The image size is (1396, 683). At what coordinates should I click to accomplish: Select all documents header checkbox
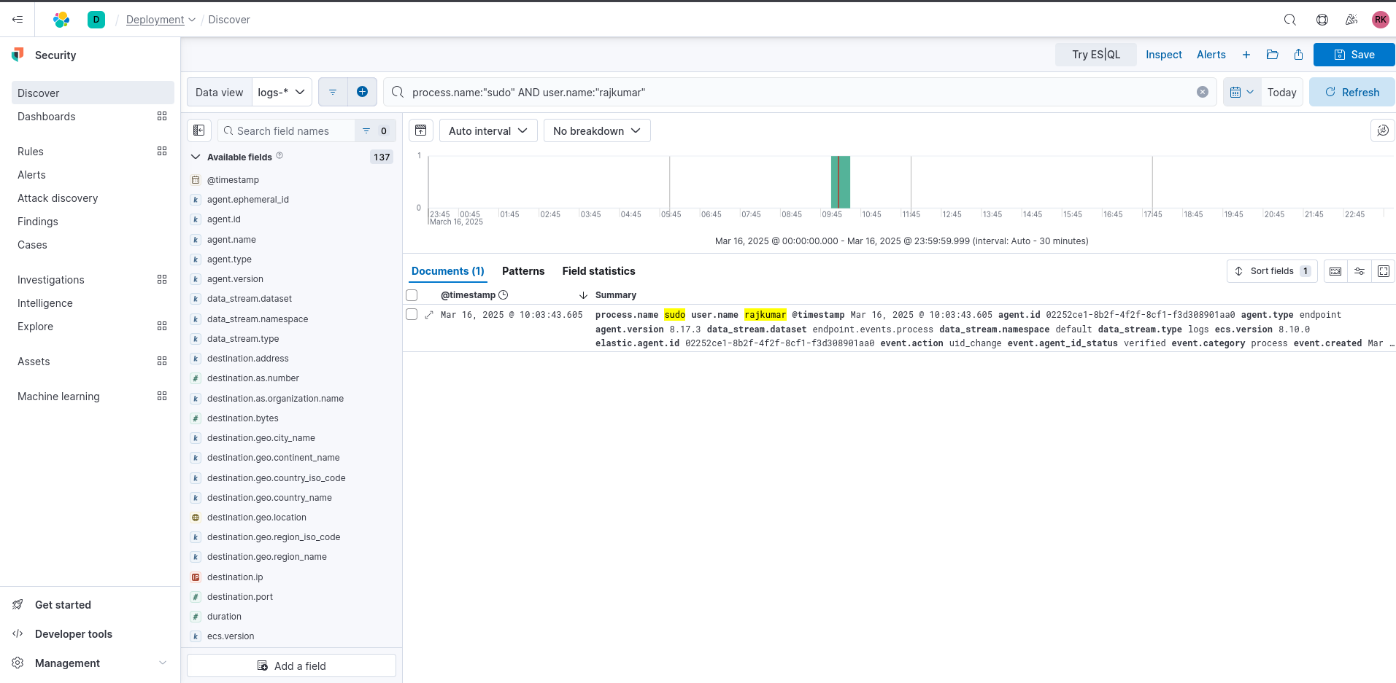(x=412, y=295)
